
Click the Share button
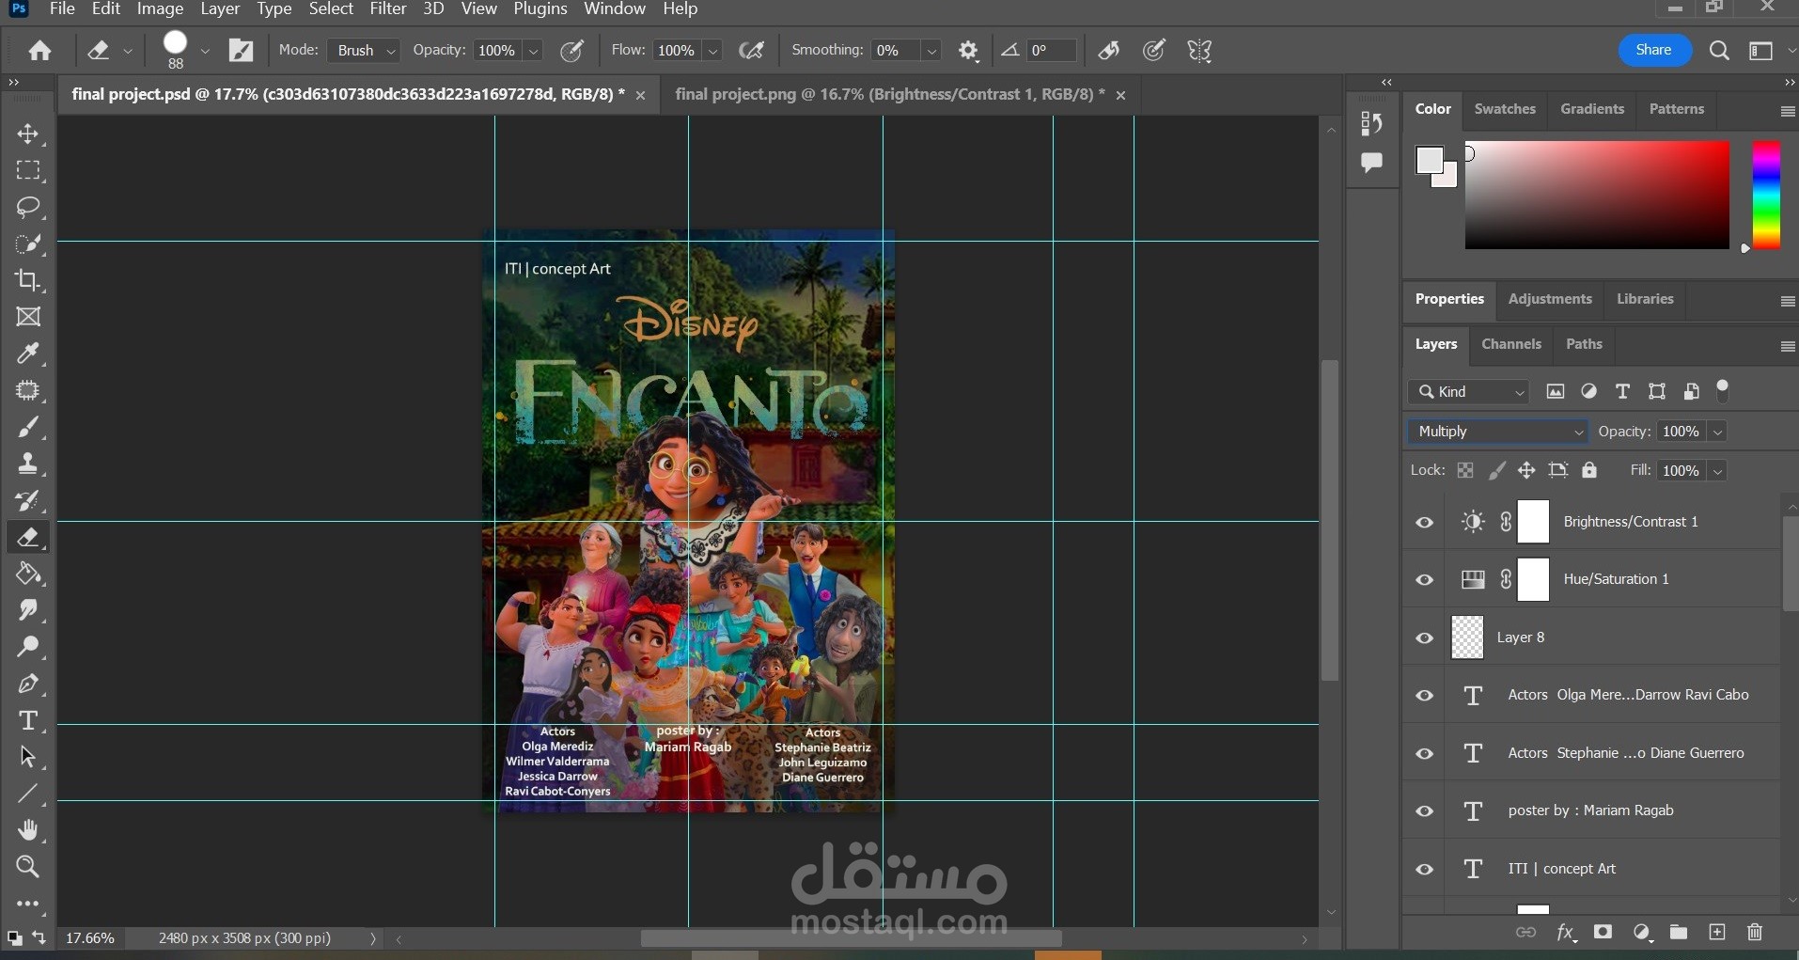click(1653, 51)
